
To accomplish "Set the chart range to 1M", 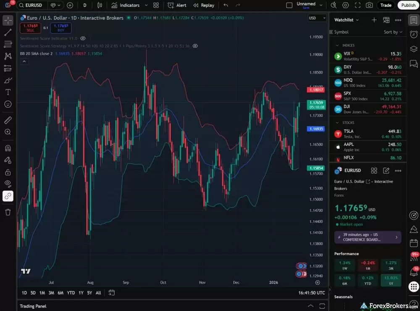I will point(42,293).
